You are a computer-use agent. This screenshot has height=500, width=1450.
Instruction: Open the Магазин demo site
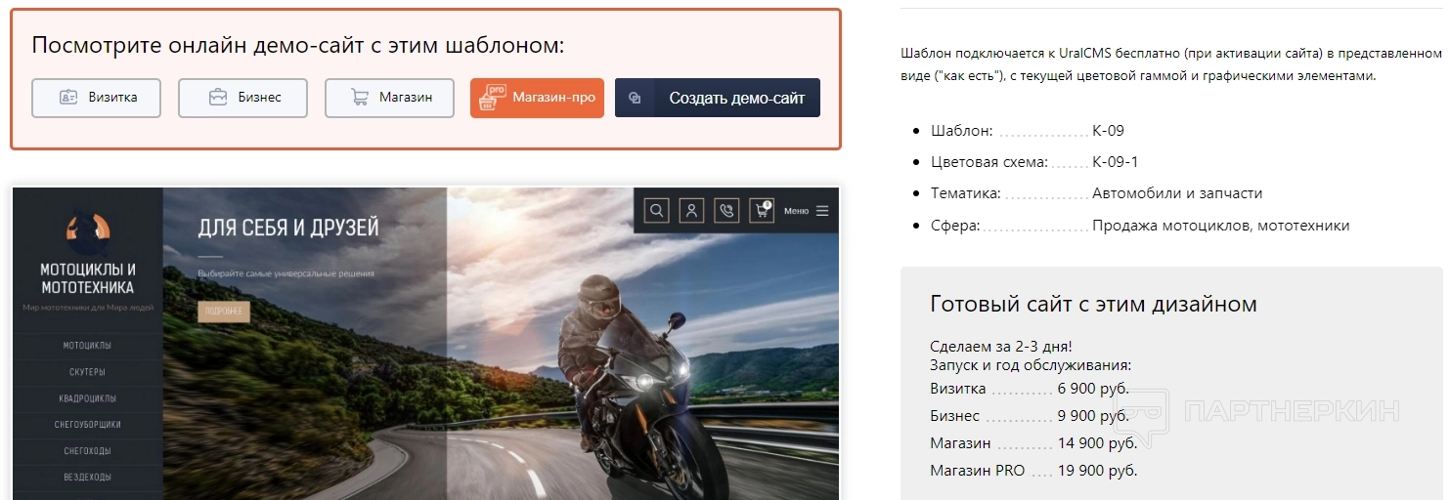[x=389, y=98]
